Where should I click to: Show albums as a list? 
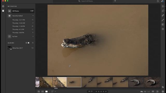pyautogui.click(x=26, y=43)
